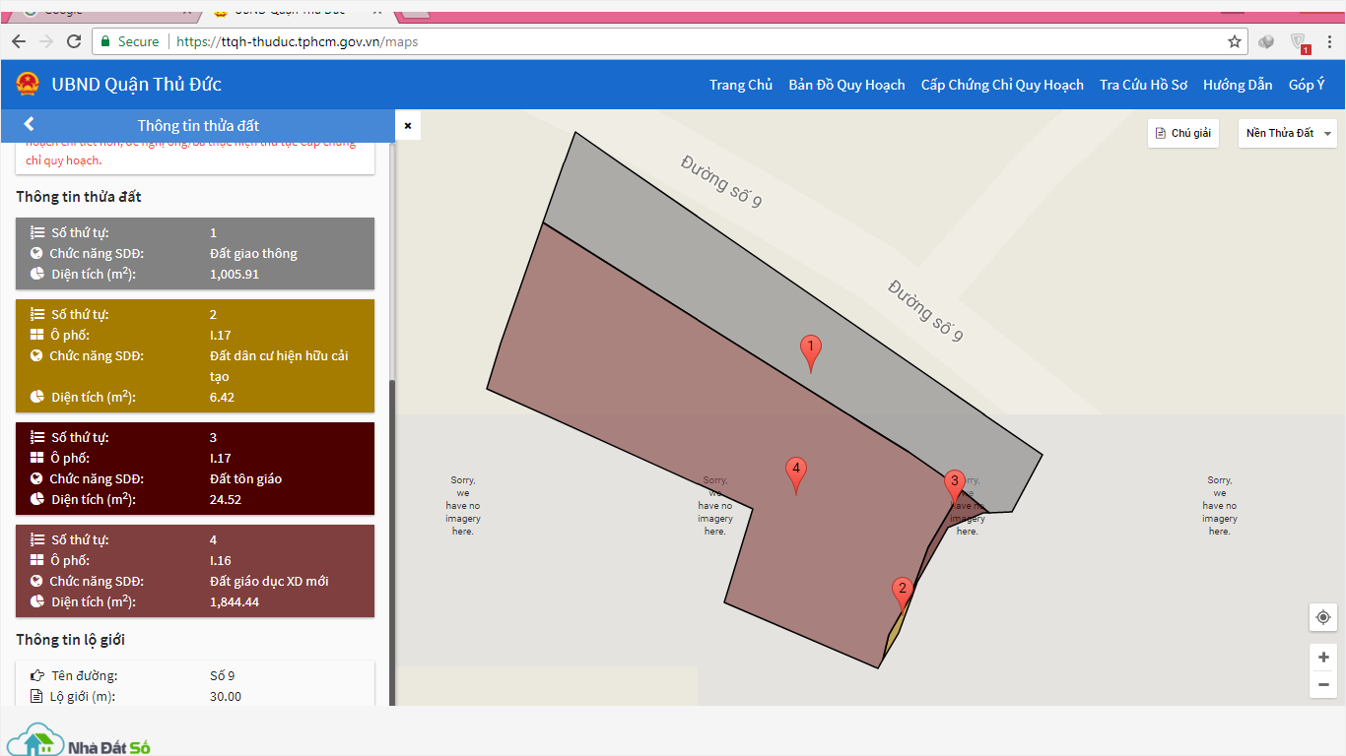Click the Lộ giới value 30.00
The image size is (1346, 756).
coord(226,696)
